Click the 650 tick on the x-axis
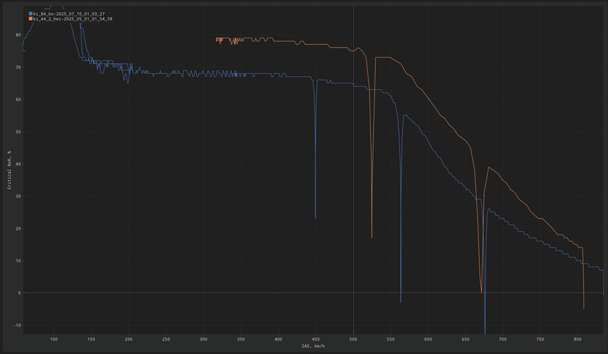The width and height of the screenshot is (608, 354). [466, 338]
